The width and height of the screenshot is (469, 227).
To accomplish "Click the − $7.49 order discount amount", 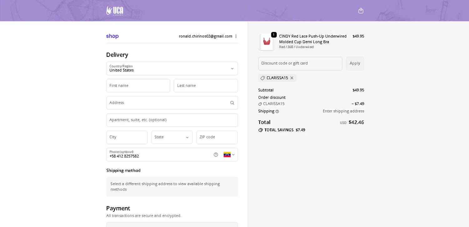I will pyautogui.click(x=358, y=104).
